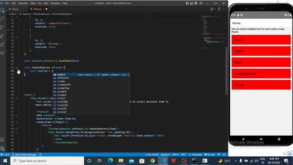Click React Native Packager in status bar
This screenshot has width=293, height=165.
24,154
